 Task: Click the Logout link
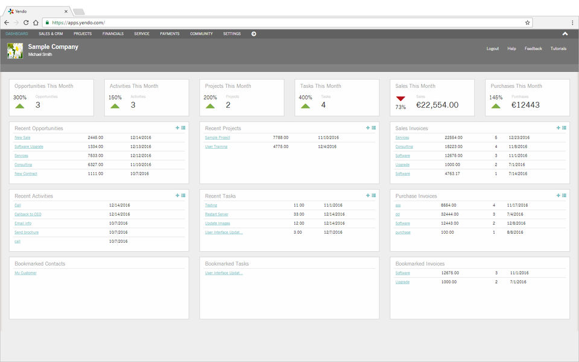point(493,49)
